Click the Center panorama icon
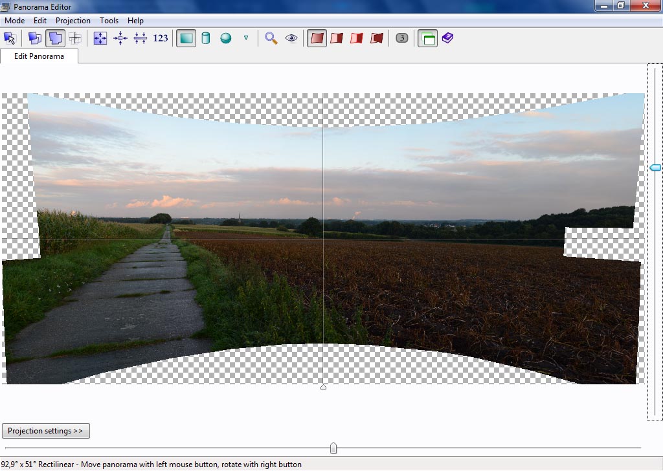The width and height of the screenshot is (663, 471). pos(120,38)
